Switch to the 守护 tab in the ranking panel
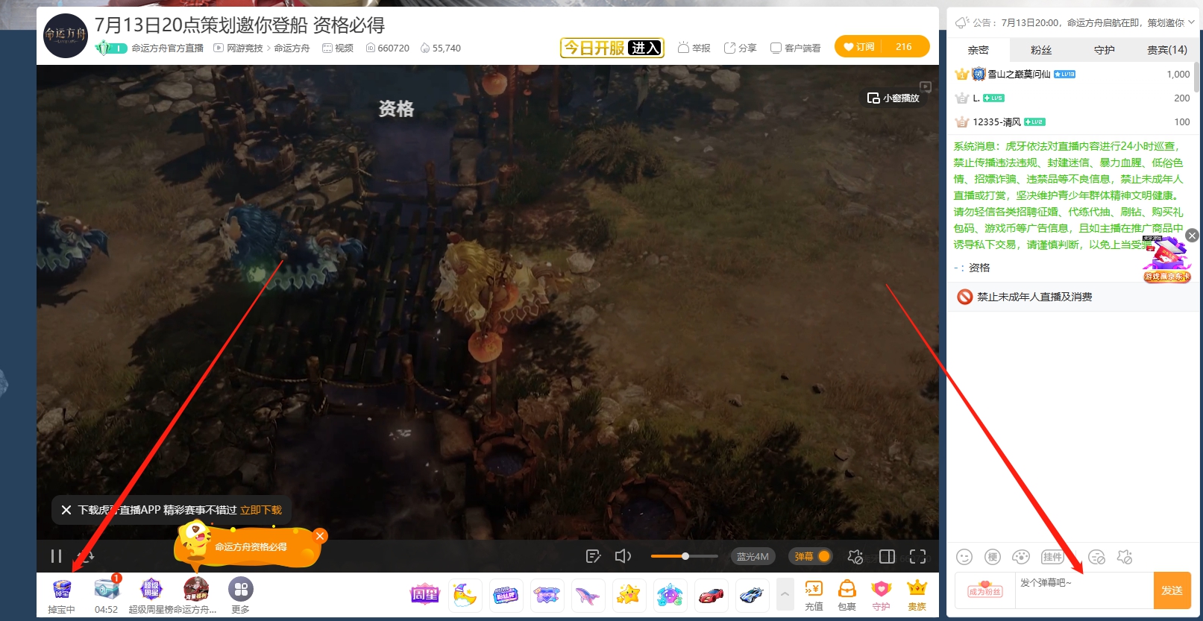The height and width of the screenshot is (621, 1203). pyautogui.click(x=1105, y=50)
